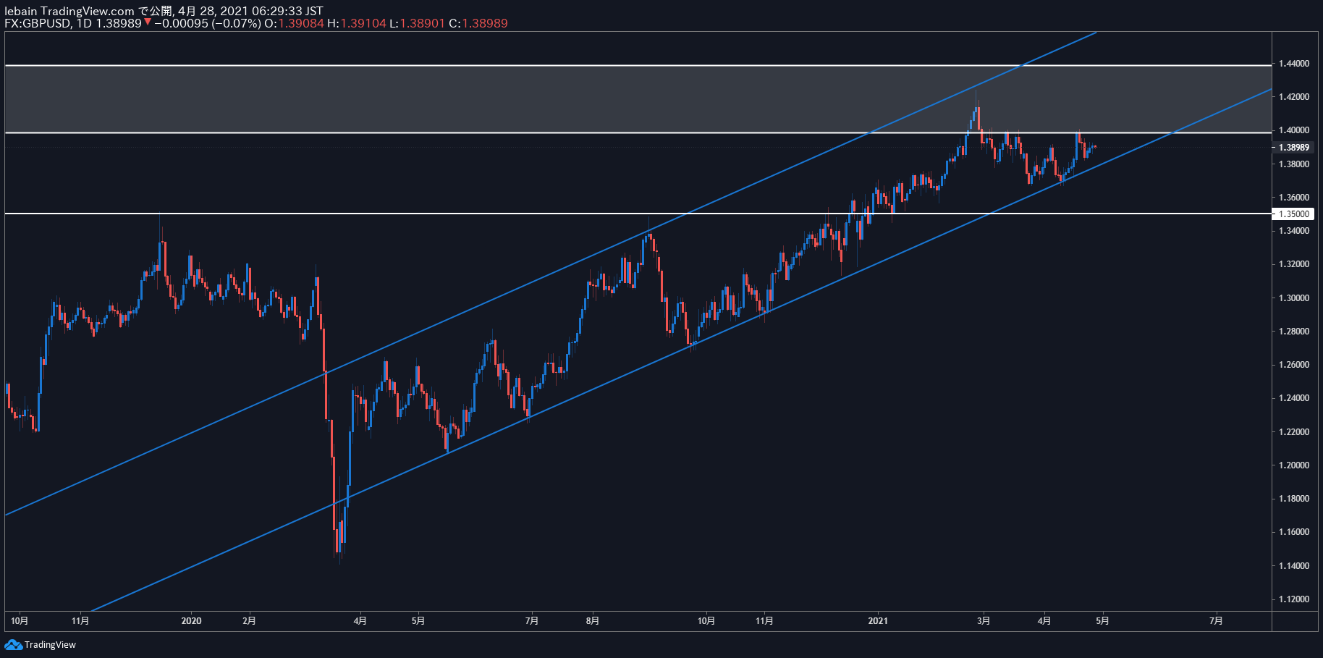1323x658 pixels.
Task: Click the 3月 label on time axis
Action: click(x=983, y=620)
